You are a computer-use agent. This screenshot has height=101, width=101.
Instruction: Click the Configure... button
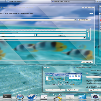coord(84,20)
